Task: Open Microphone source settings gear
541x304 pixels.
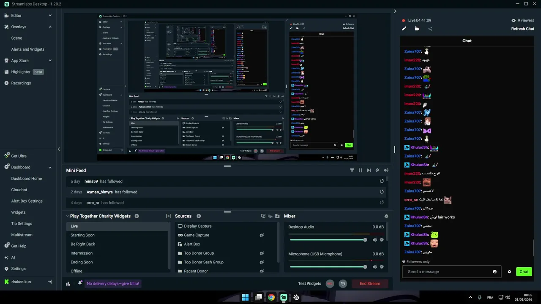Action: pos(382,267)
